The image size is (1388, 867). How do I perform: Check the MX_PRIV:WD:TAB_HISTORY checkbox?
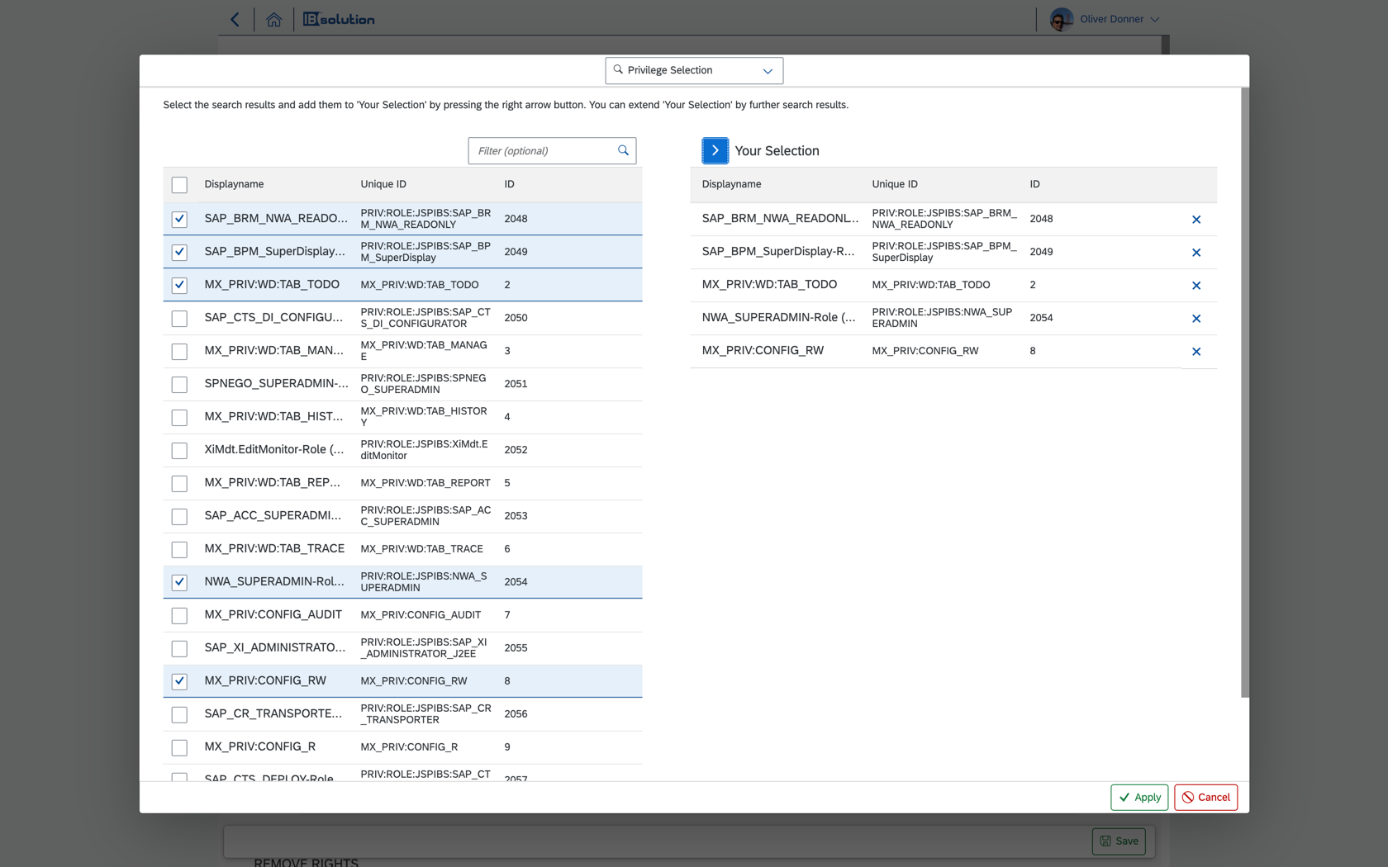[179, 417]
